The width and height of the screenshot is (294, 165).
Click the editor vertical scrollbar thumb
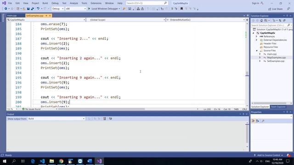tap(247, 73)
